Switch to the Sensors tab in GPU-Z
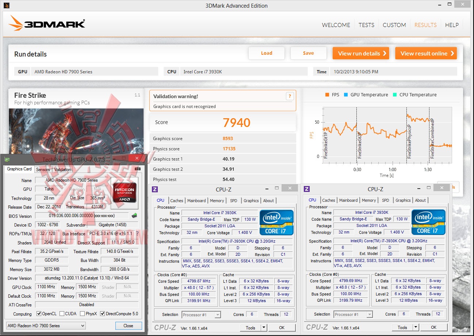 (x=43, y=170)
